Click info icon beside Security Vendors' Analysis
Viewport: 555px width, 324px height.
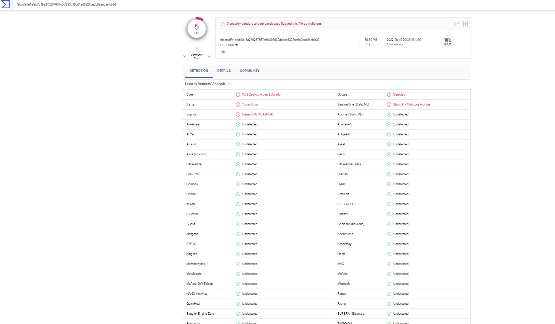click(x=230, y=84)
